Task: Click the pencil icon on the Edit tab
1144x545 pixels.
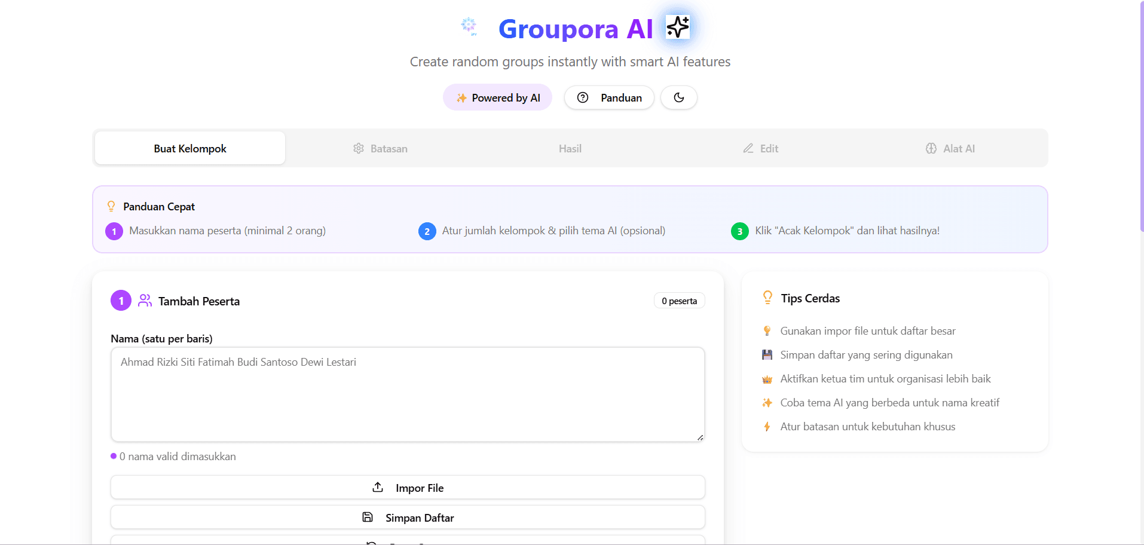Action: [747, 148]
